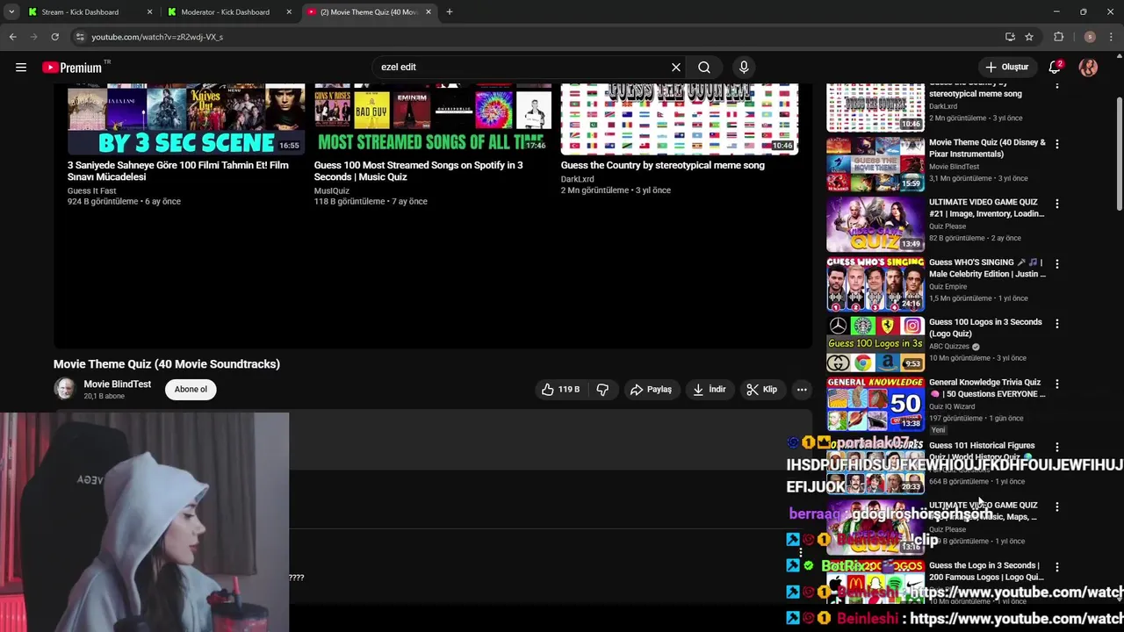This screenshot has width=1124, height=632.
Task: Open options for Movie Theme Quiz Disney video
Action: (1056, 144)
